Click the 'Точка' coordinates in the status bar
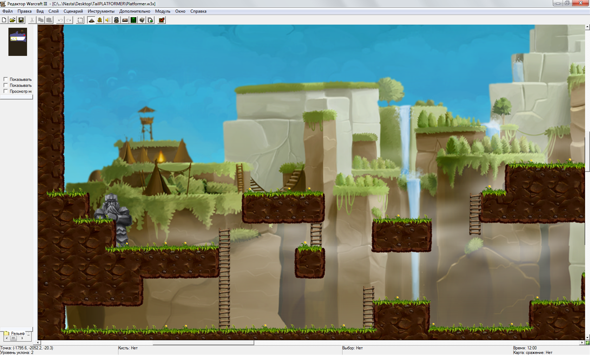The width and height of the screenshot is (590, 355). 27,348
